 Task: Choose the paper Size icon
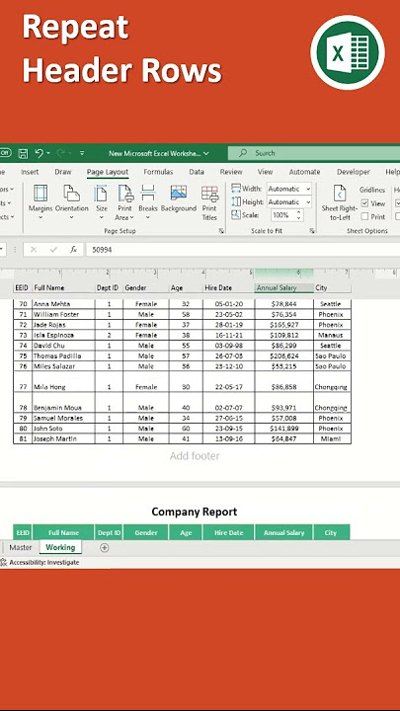pyautogui.click(x=101, y=201)
